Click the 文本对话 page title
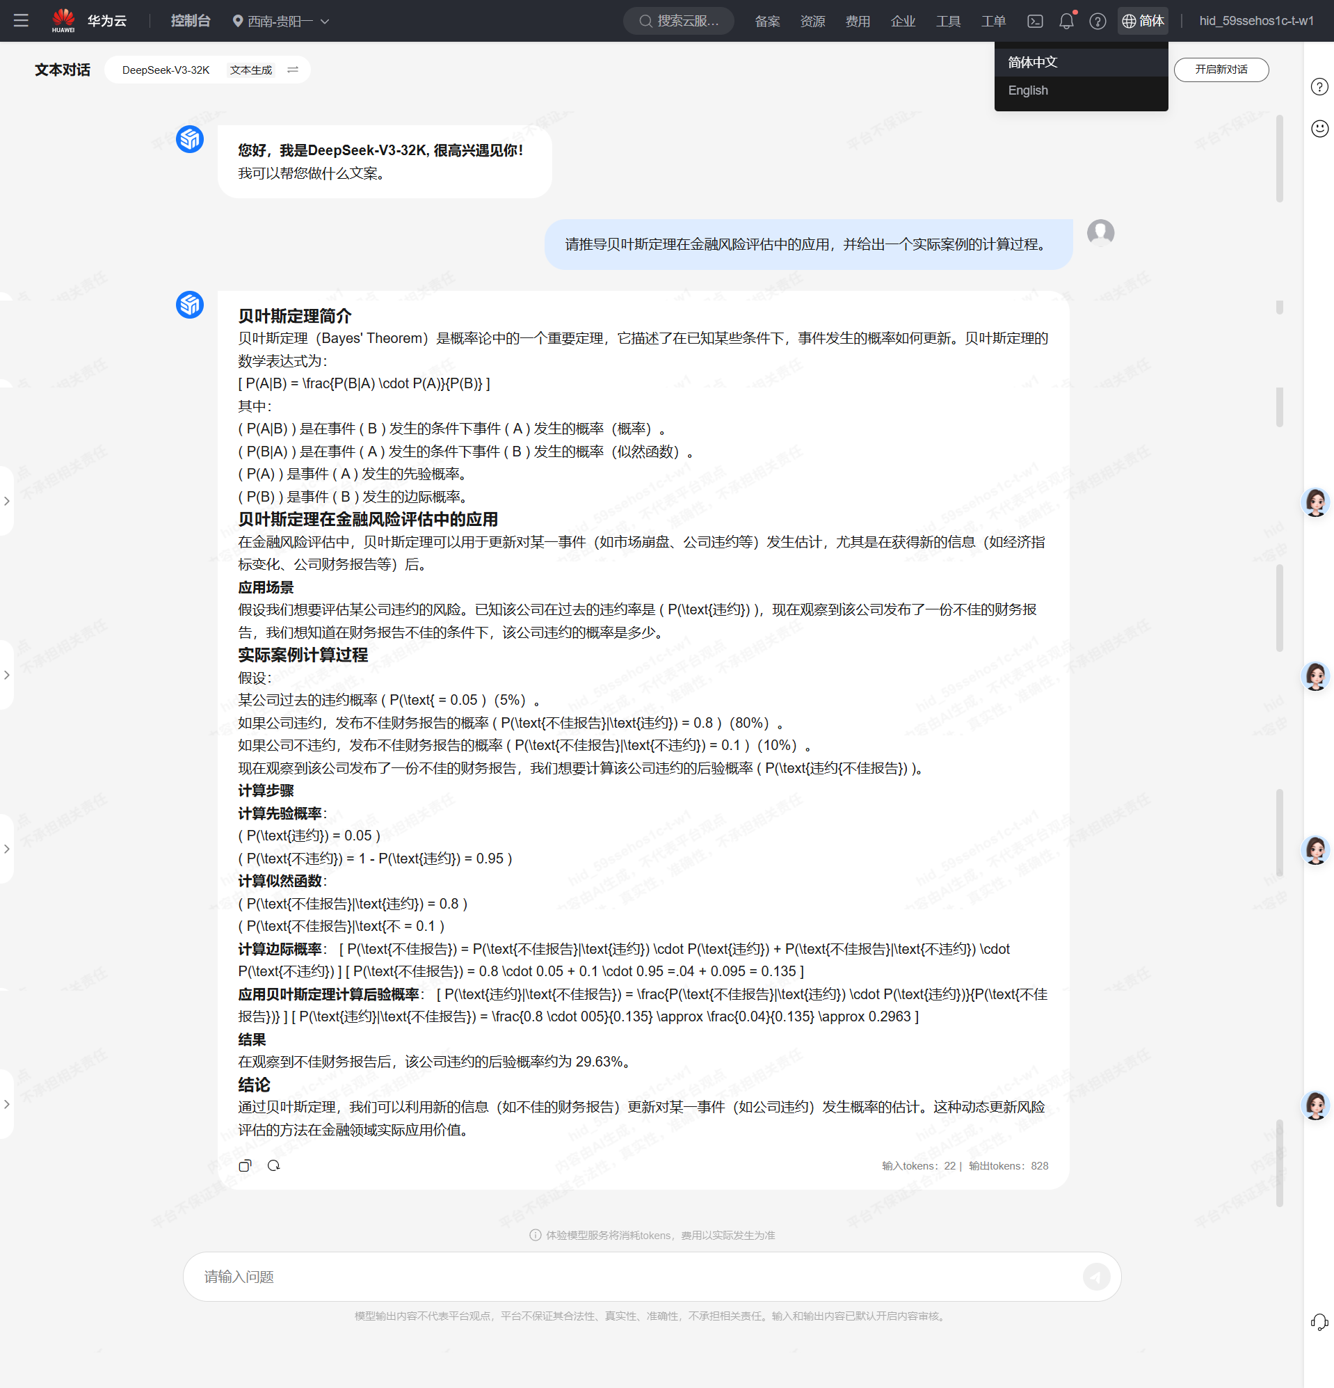Viewport: 1334px width, 1388px height. click(63, 70)
